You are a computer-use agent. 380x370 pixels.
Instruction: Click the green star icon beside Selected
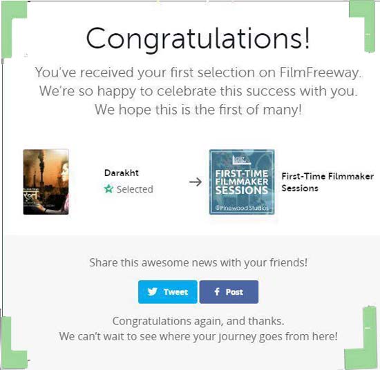[x=108, y=189]
